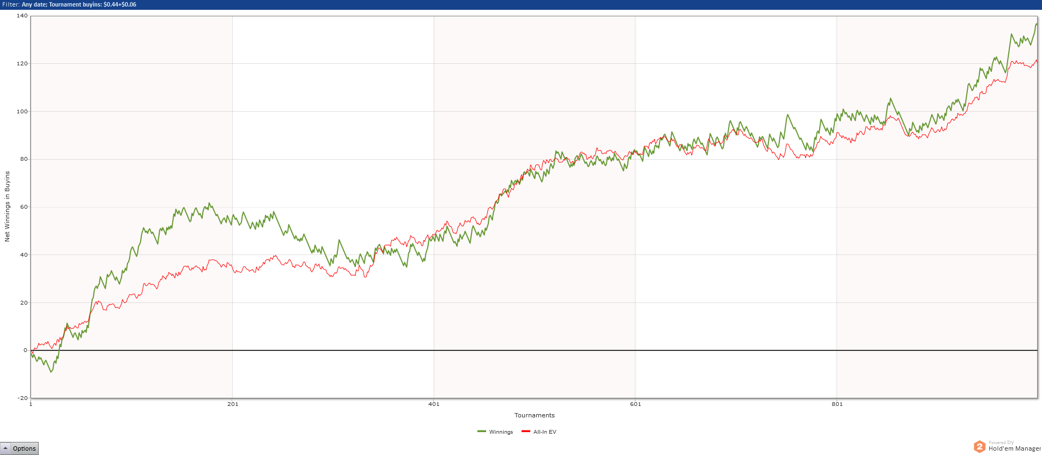Click the Tournaments axis title
This screenshot has width=1042, height=455.
click(x=534, y=415)
